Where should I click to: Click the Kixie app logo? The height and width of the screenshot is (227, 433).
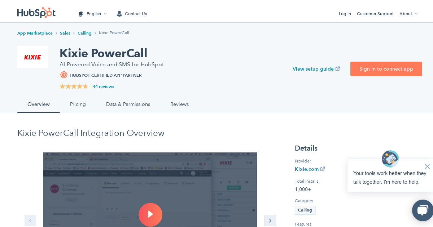[32, 57]
